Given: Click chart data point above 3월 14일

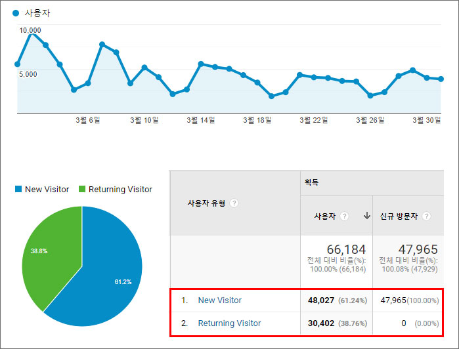Looking at the screenshot, I should [x=201, y=64].
